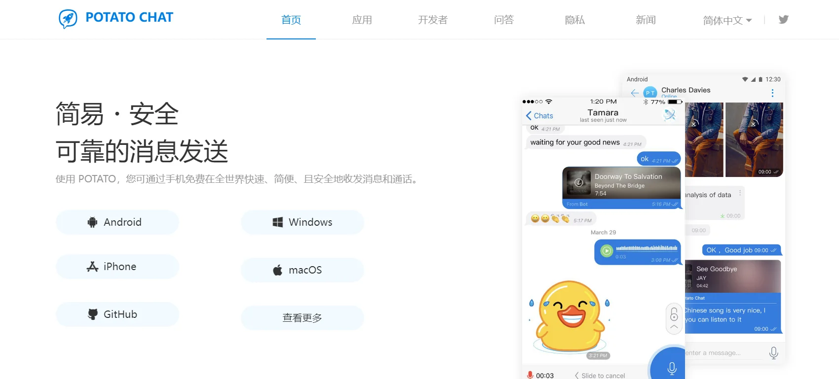
Task: Click the blue 'ok' reply bubble
Action: [659, 159]
